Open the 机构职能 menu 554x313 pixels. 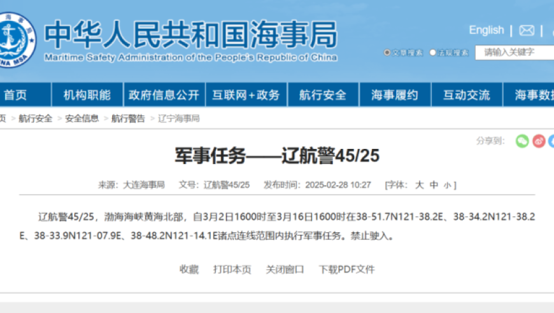(87, 95)
